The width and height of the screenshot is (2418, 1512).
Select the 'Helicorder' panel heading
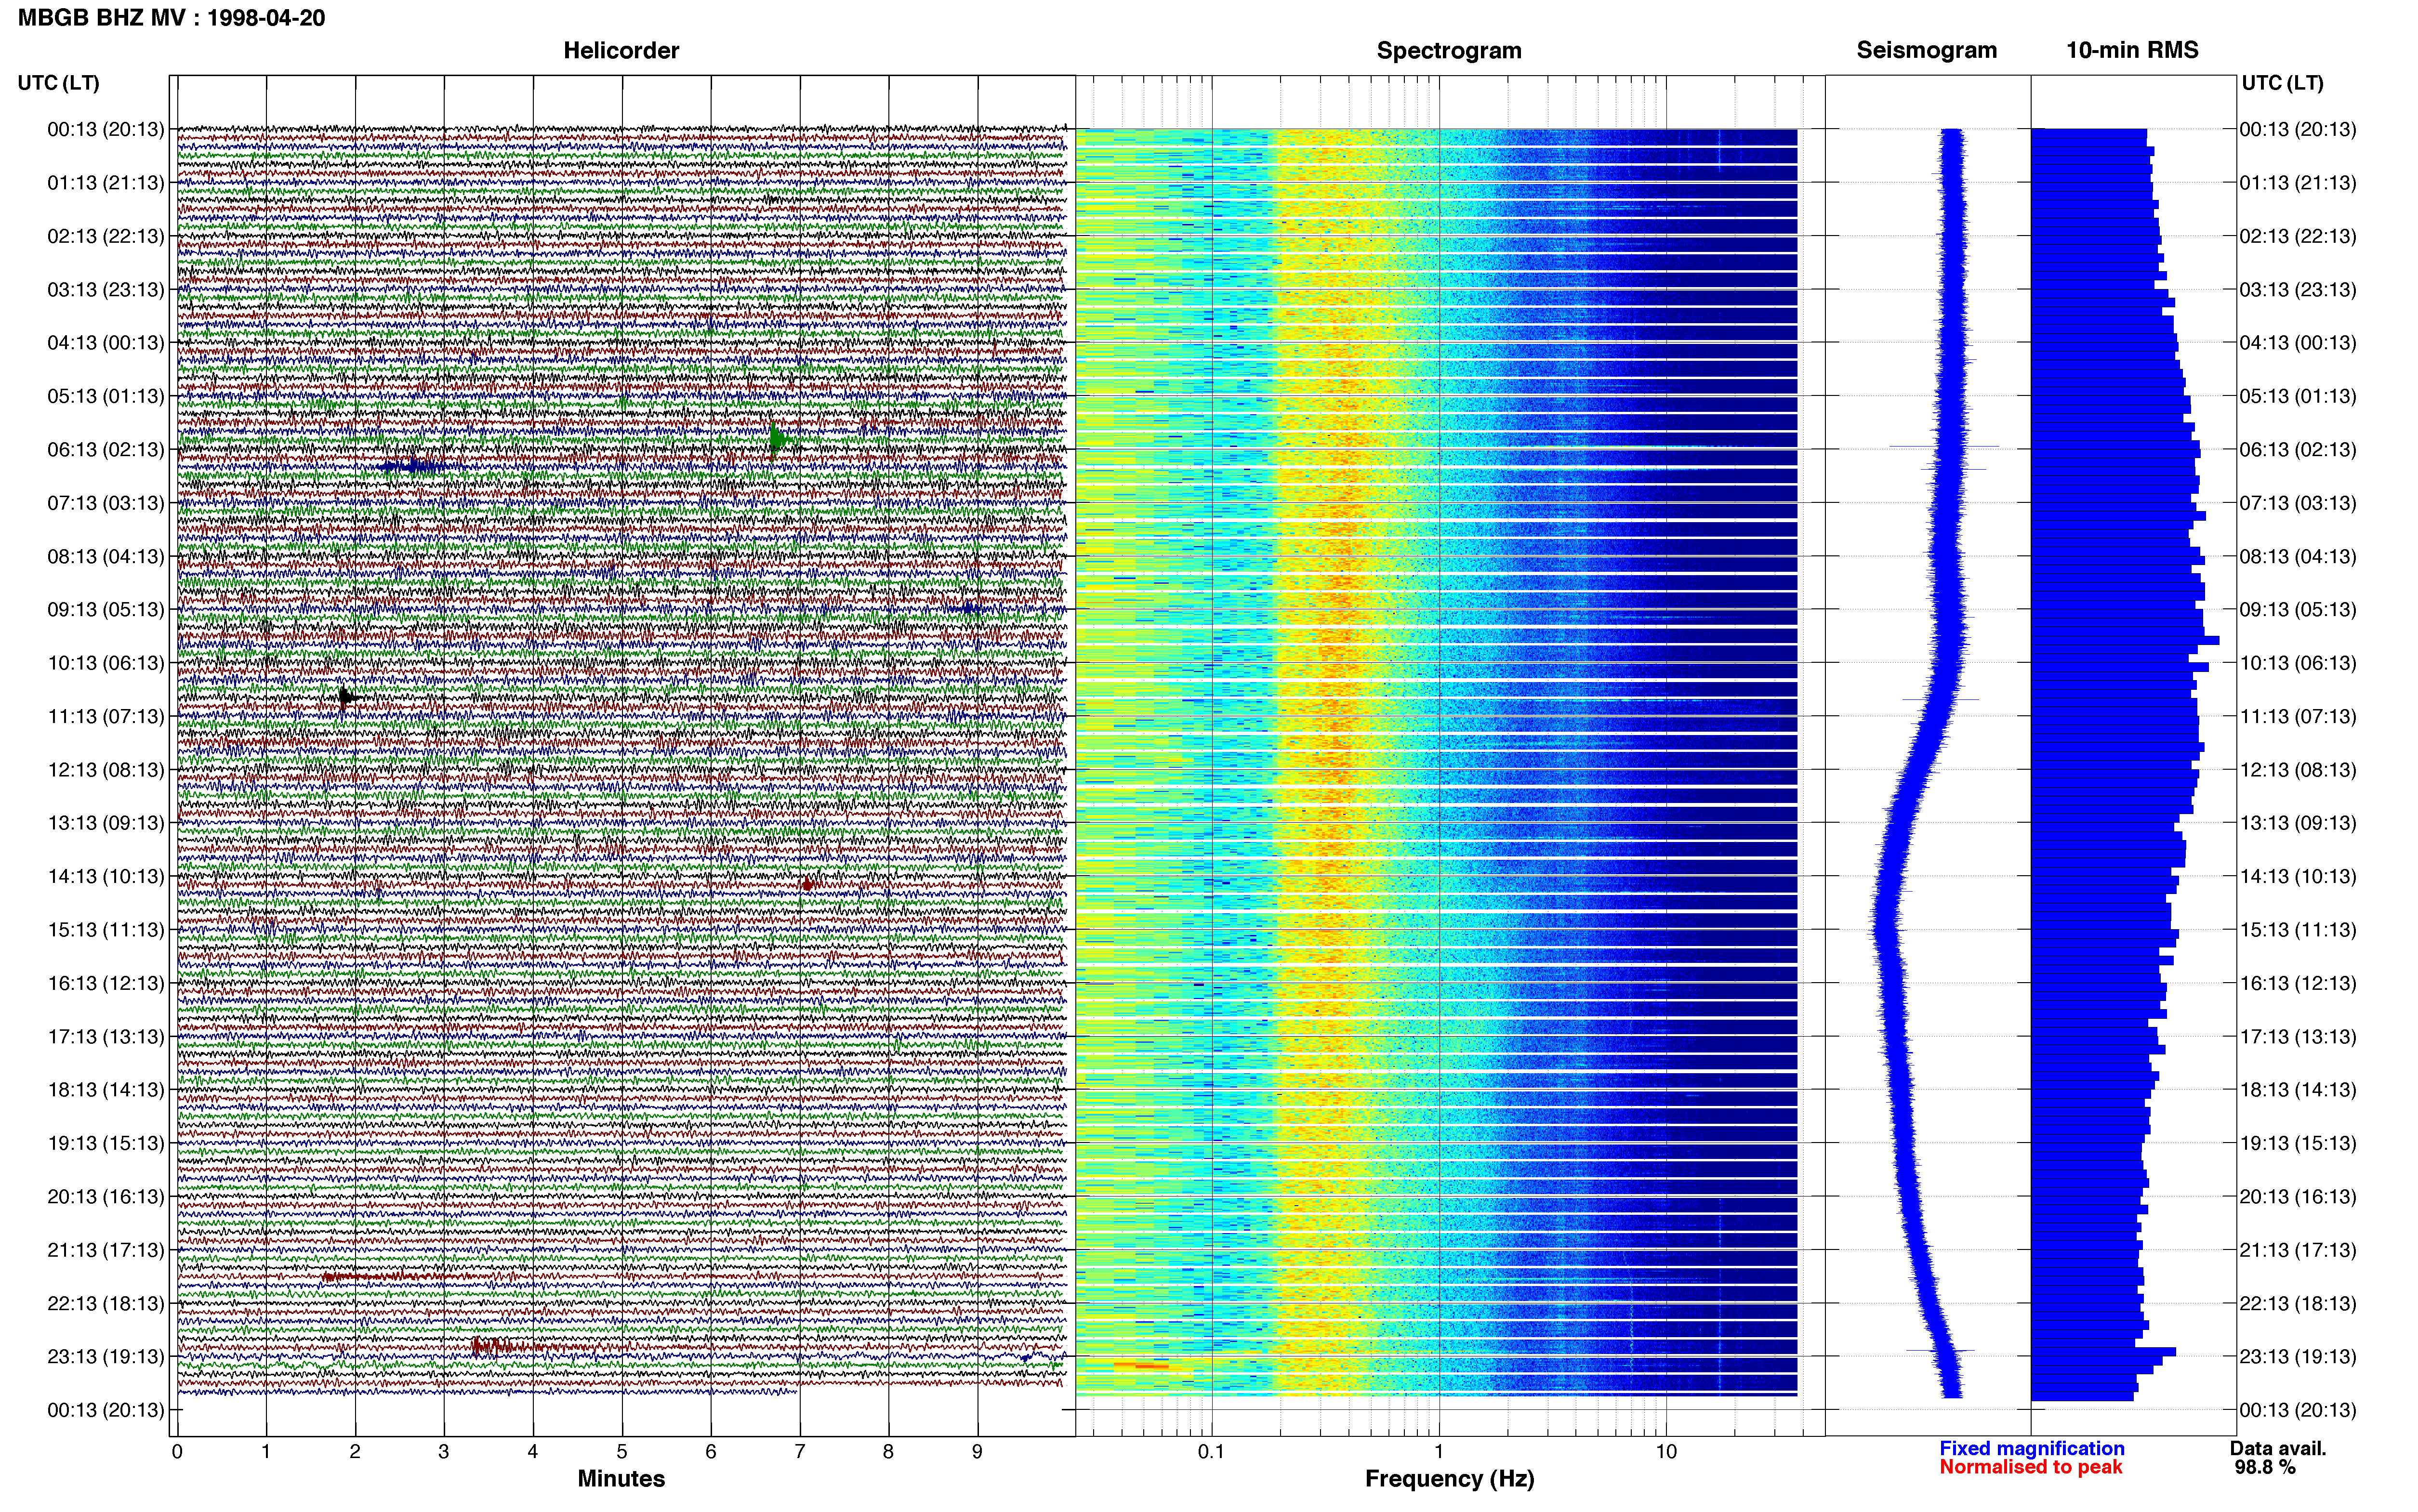(x=621, y=51)
